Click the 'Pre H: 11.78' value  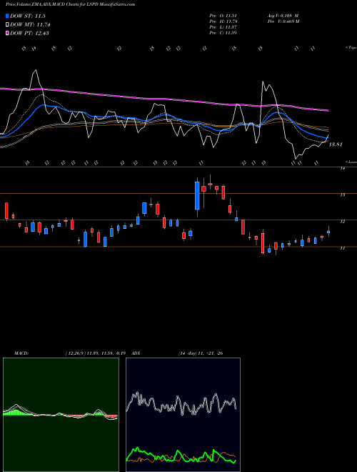point(223,21)
